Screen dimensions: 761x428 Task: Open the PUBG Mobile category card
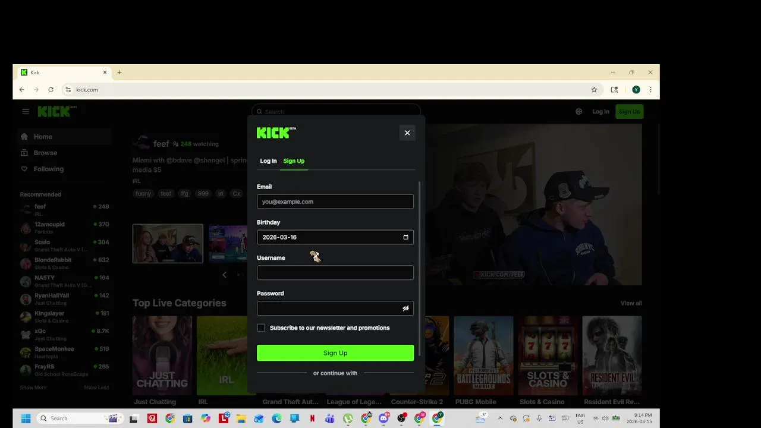coord(483,355)
